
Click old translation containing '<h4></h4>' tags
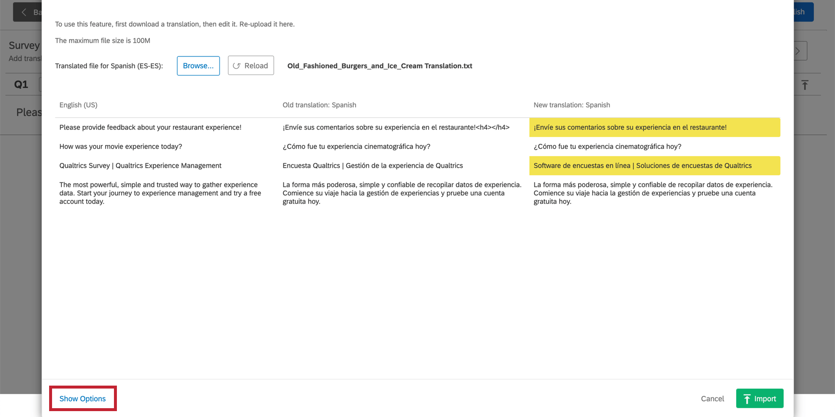coord(396,127)
